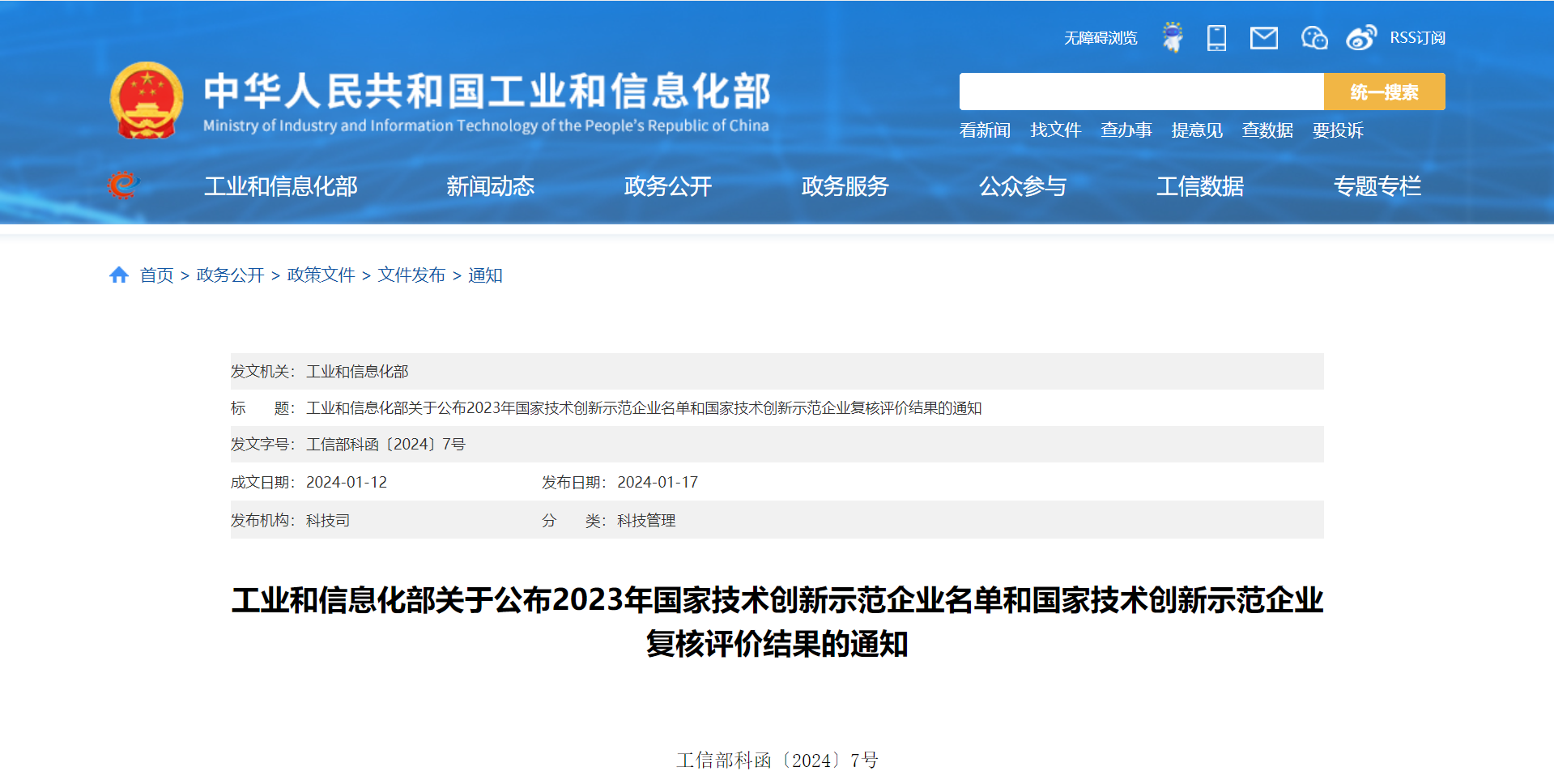
Task: Open the RSS订阅 link
Action: click(x=1417, y=38)
